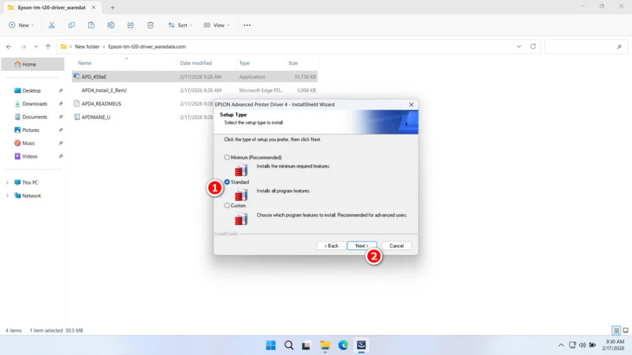This screenshot has height=355, width=632.
Task: Open the See more ellipsis in the toolbar
Action: pyautogui.click(x=247, y=25)
